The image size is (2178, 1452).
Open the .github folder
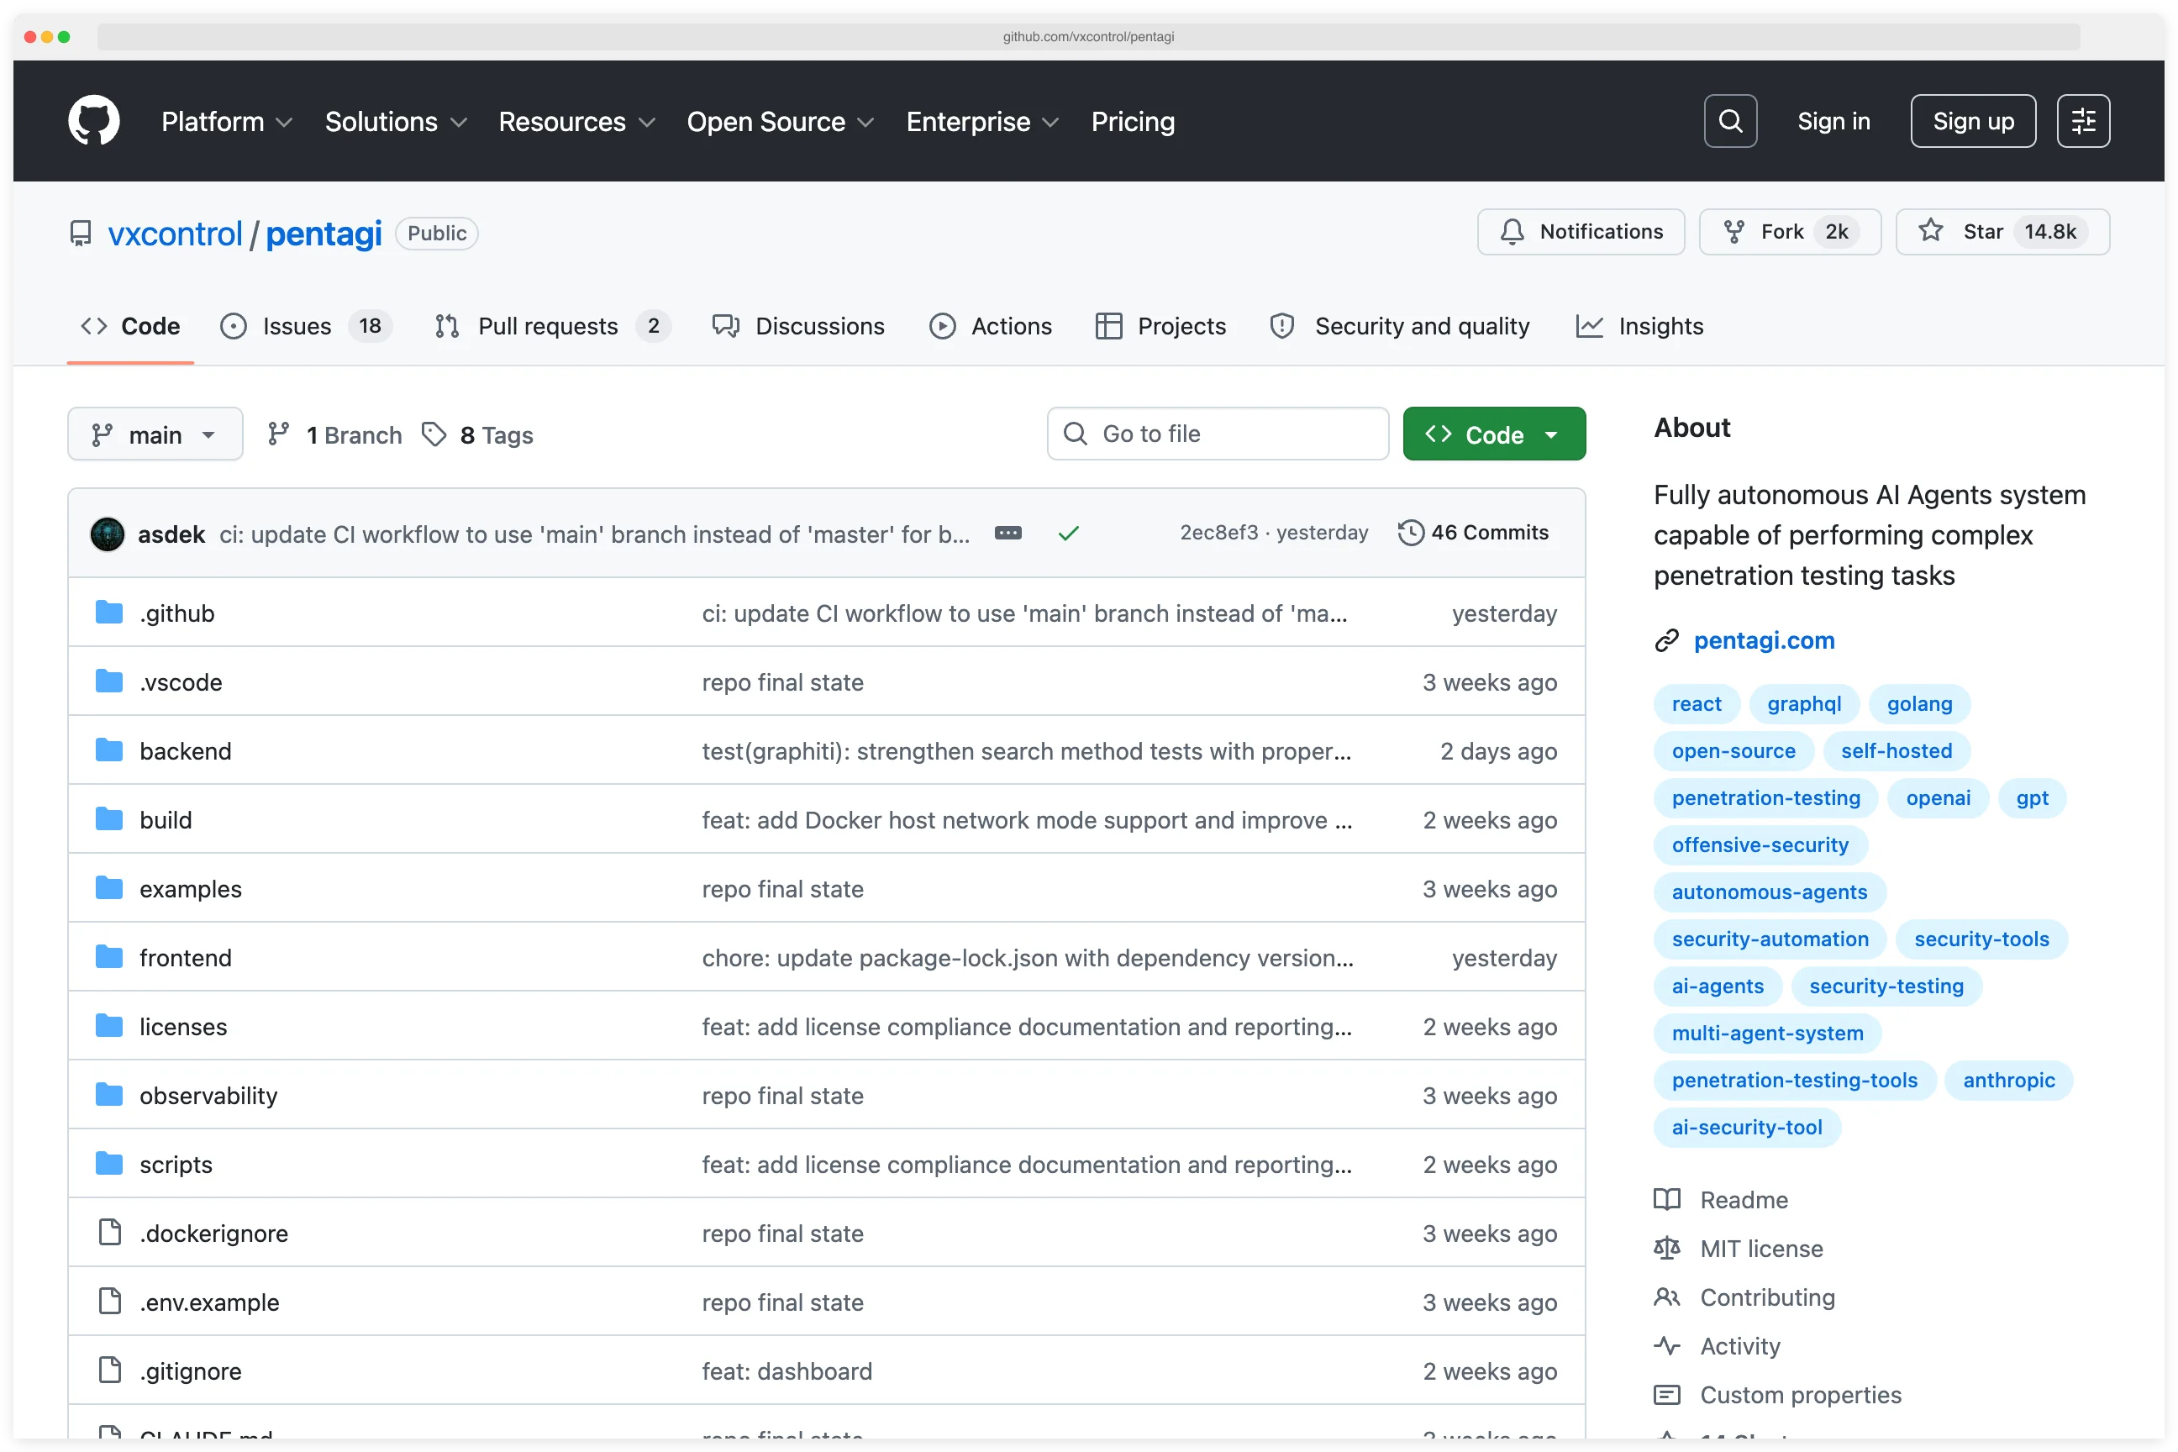tap(176, 613)
